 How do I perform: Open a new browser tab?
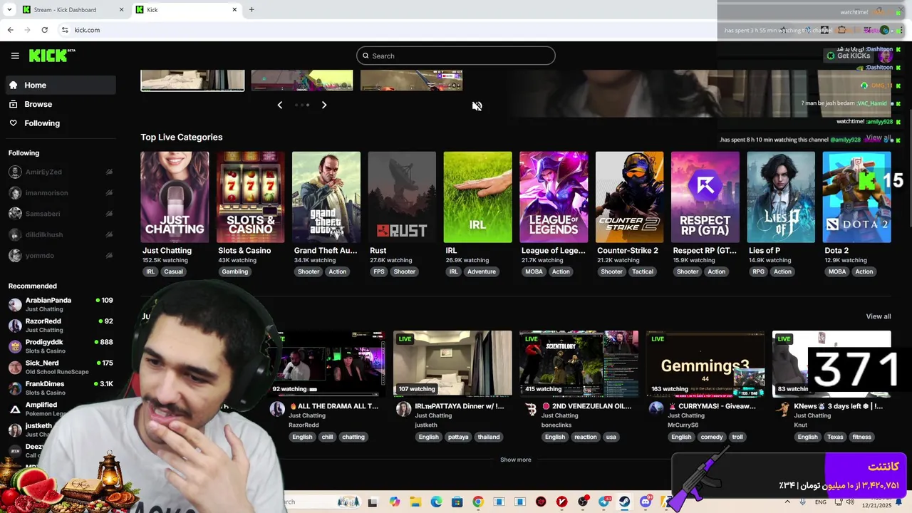pyautogui.click(x=252, y=10)
